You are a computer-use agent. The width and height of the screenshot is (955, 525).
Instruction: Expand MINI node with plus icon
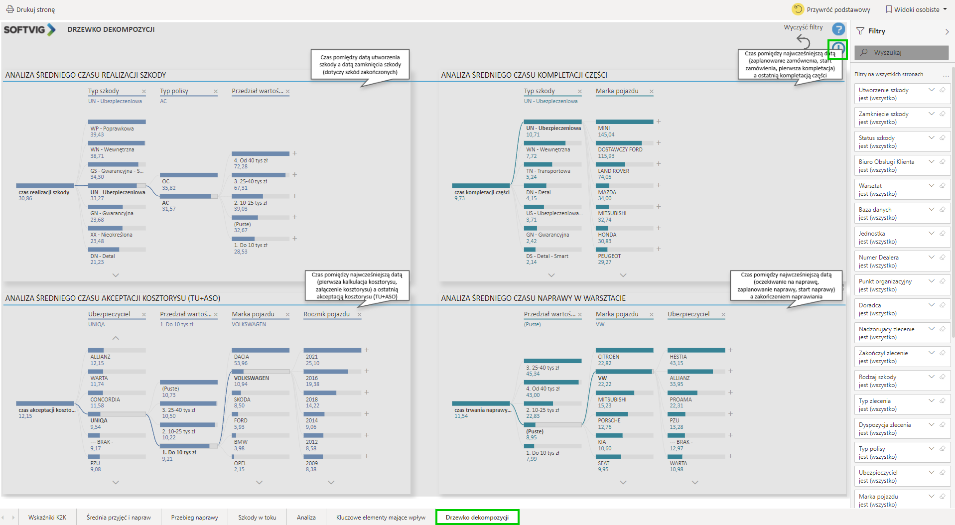pos(659,122)
